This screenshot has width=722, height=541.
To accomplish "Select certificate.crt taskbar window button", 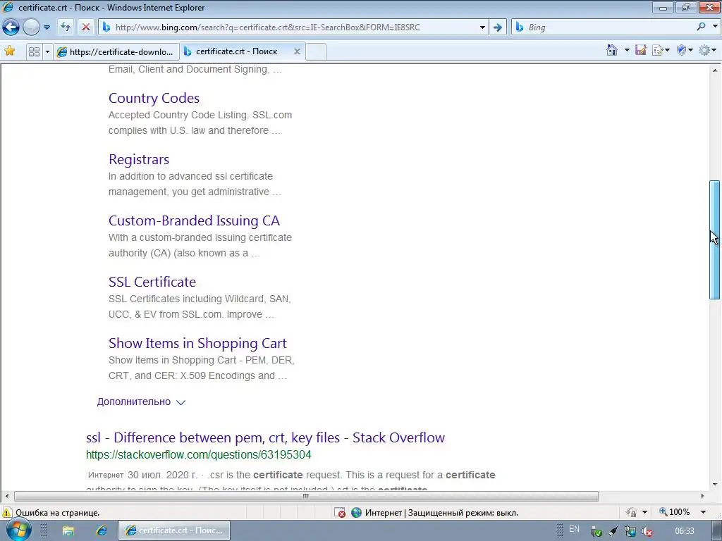I will click(x=174, y=531).
